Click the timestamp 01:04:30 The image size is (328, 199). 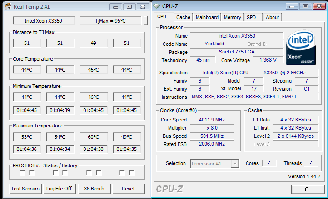[94, 149]
